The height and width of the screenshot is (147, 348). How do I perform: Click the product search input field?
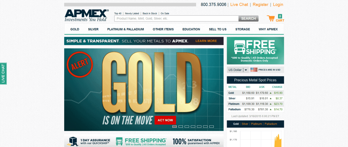click(x=176, y=18)
